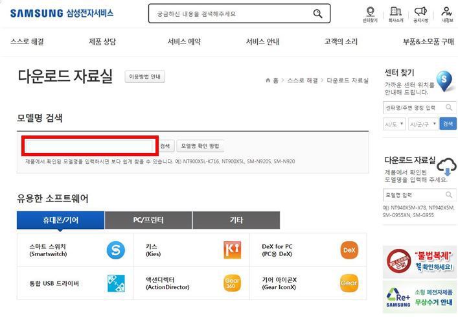This screenshot has width=458, height=317.
Task: Open the Re+ 무상수거 안내 banner
Action: click(x=419, y=297)
